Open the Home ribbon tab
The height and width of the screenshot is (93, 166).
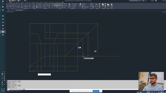[10, 2]
